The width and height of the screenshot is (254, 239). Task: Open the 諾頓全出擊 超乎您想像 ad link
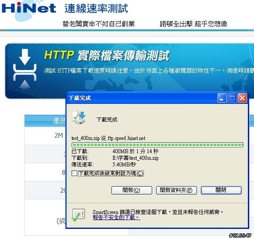point(193,24)
